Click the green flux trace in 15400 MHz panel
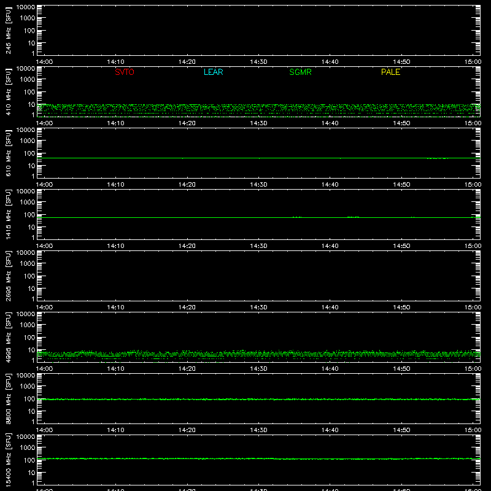The height and width of the screenshot is (491, 491). coord(258,458)
